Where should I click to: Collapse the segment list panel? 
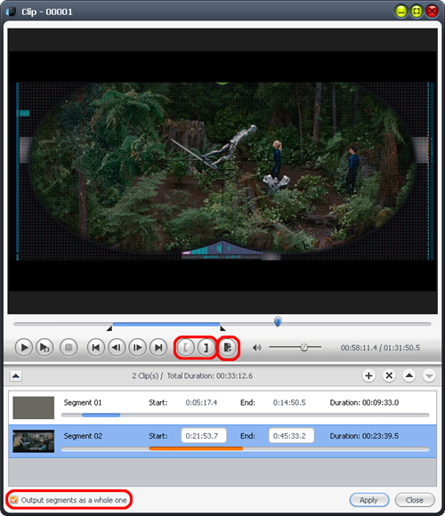coord(16,375)
